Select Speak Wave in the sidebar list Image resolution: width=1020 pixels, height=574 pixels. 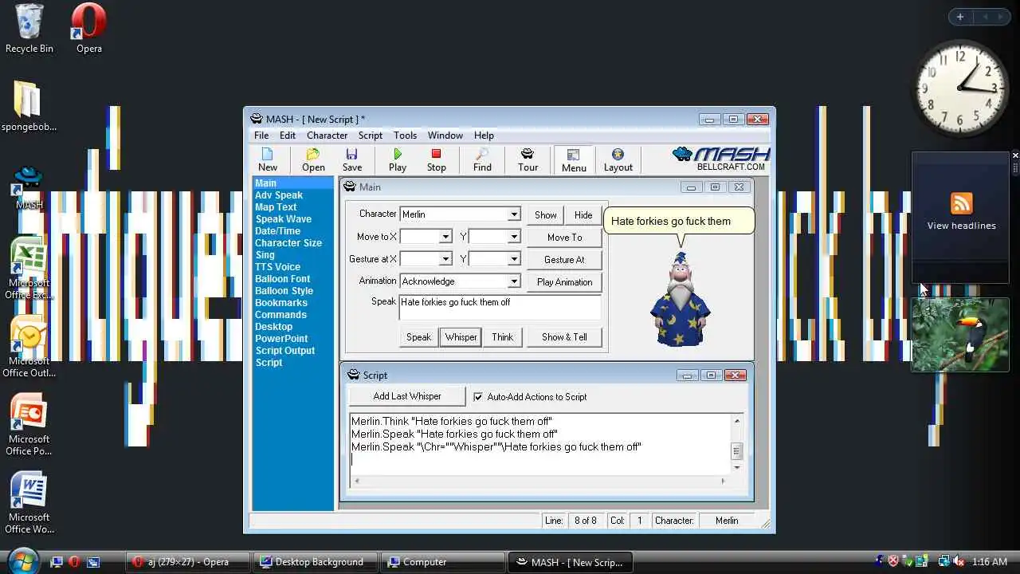click(283, 219)
